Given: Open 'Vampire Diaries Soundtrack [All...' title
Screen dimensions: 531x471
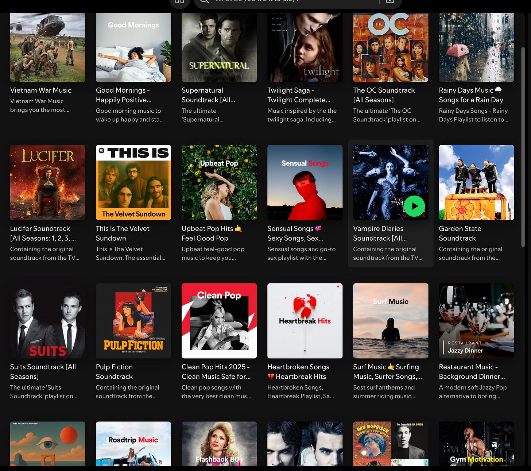Looking at the screenshot, I should 380,233.
